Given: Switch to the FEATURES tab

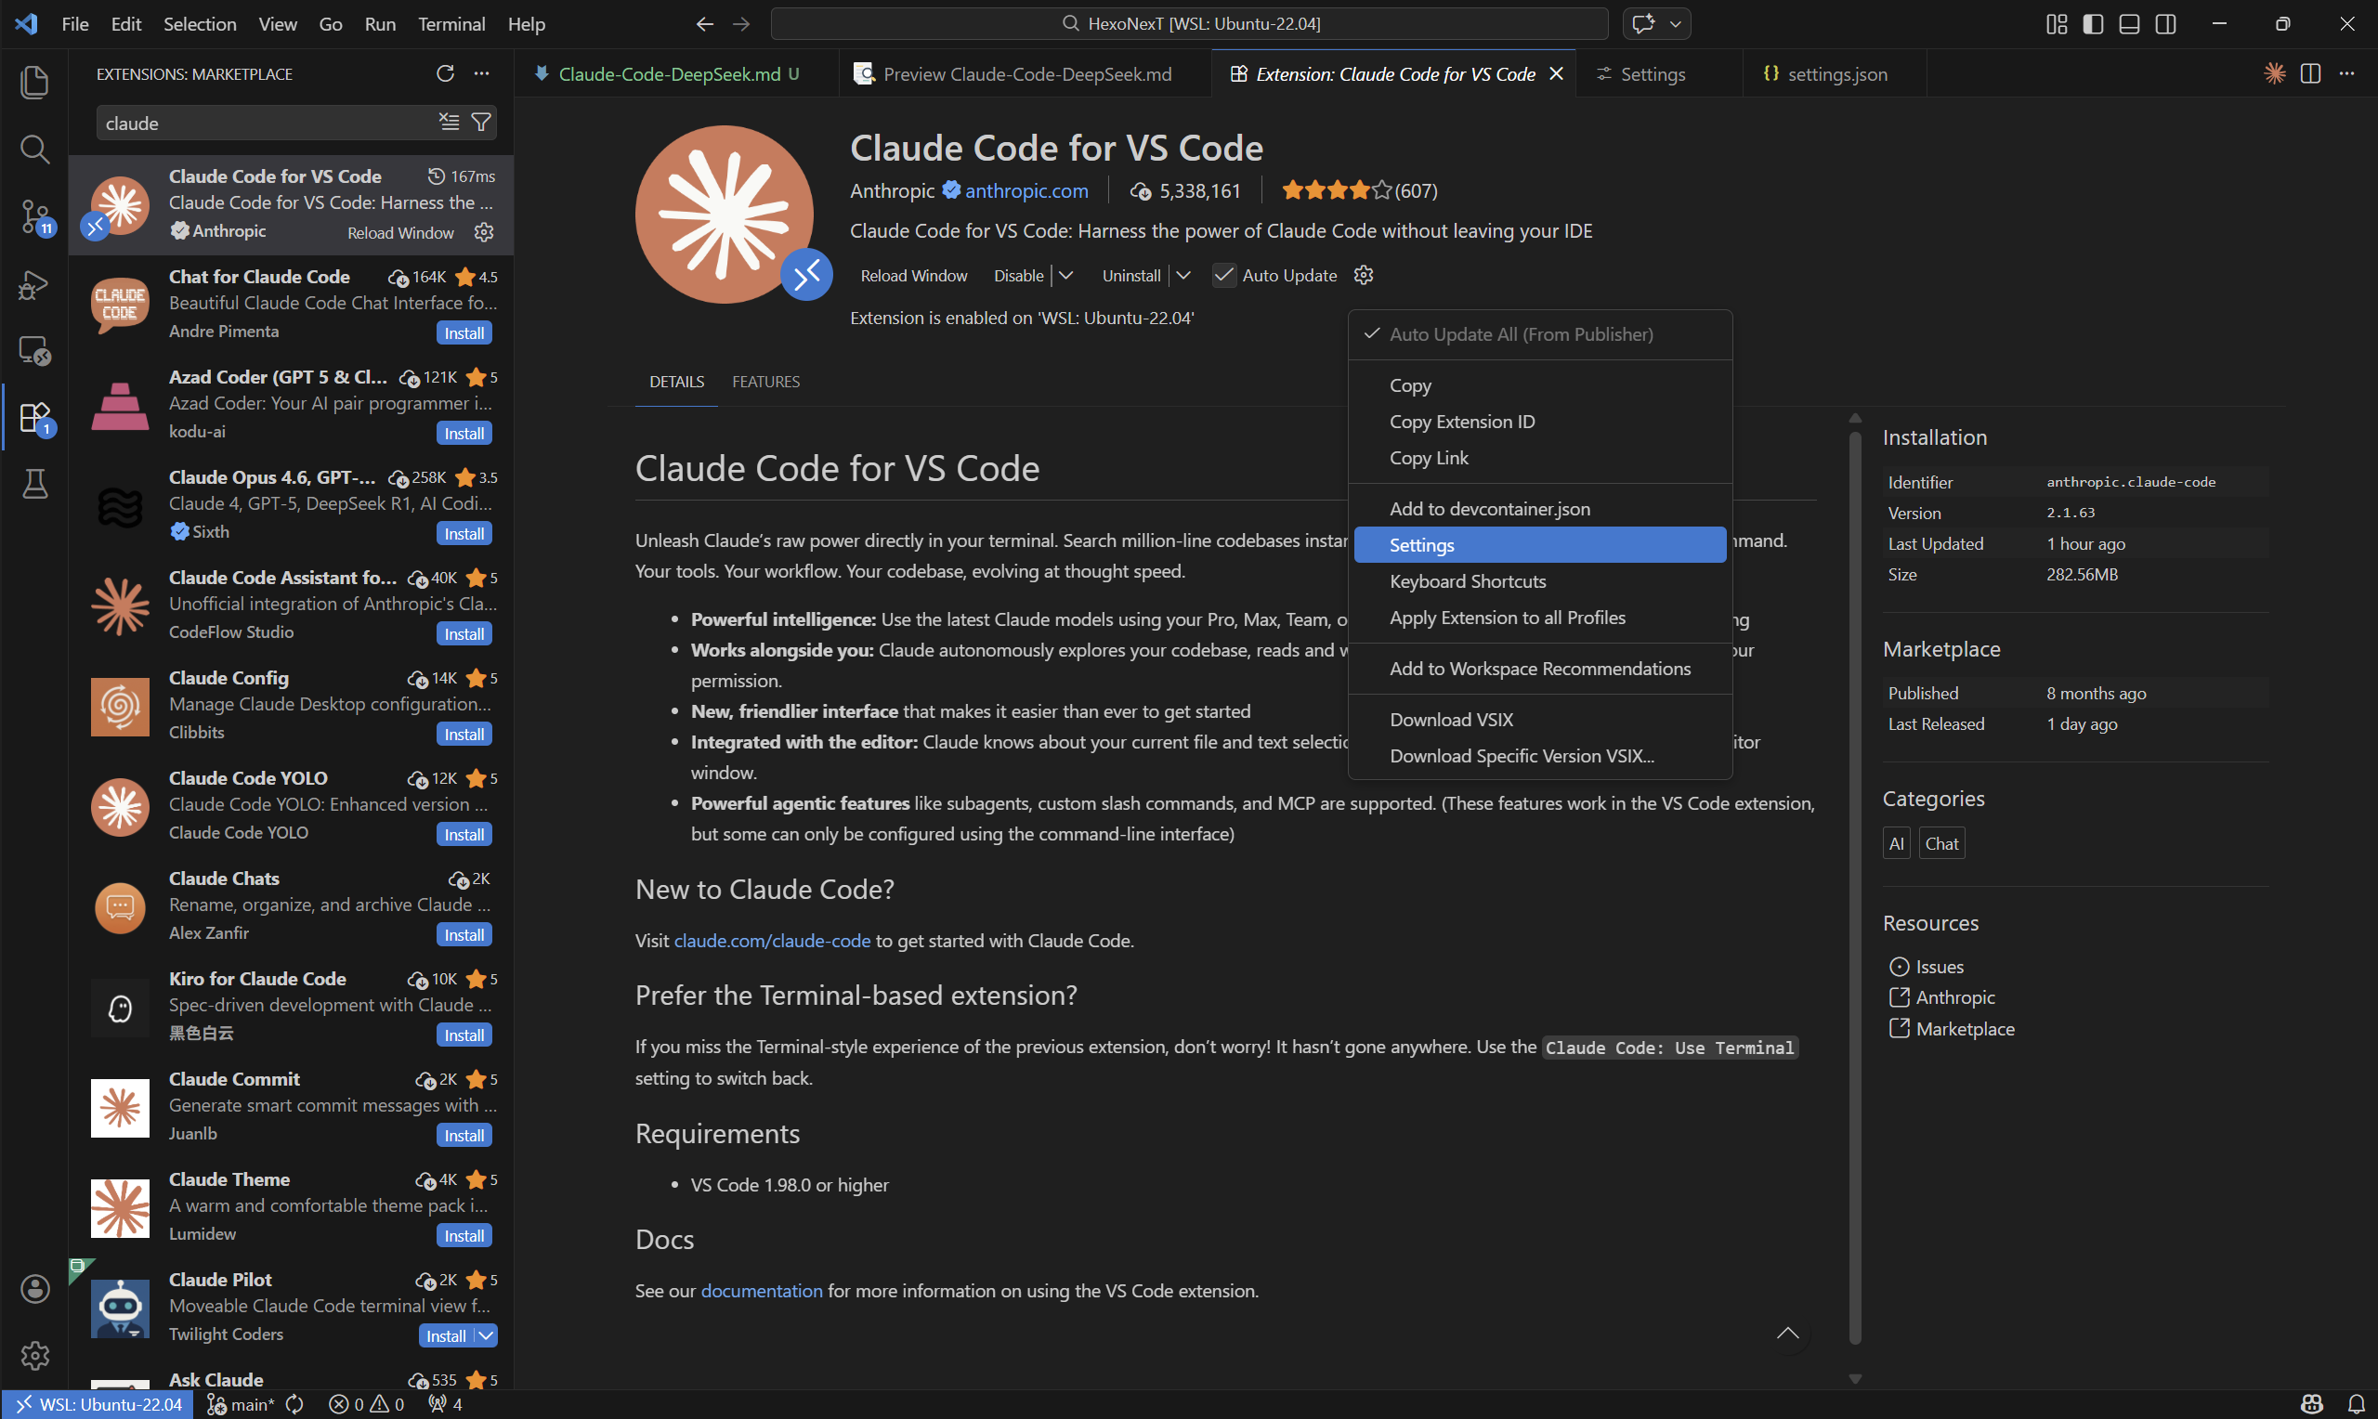Looking at the screenshot, I should click(764, 382).
